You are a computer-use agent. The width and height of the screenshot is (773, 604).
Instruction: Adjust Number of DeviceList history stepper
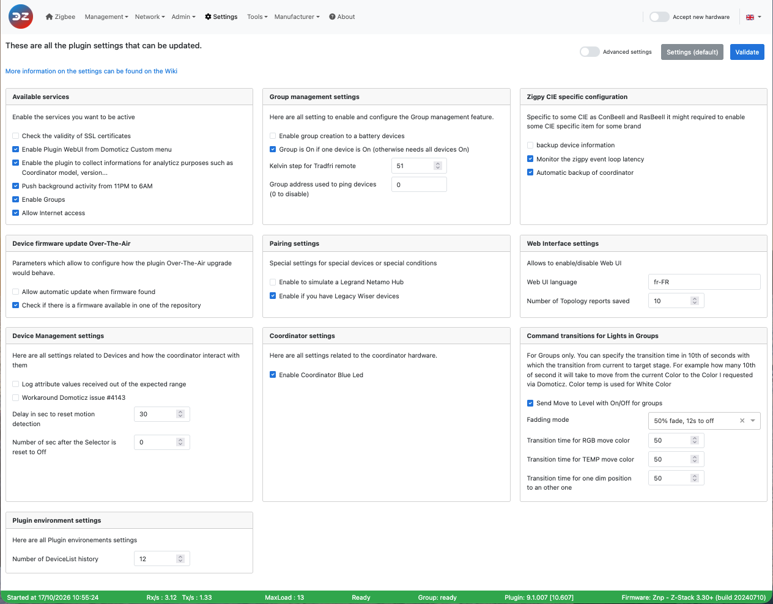click(x=180, y=559)
